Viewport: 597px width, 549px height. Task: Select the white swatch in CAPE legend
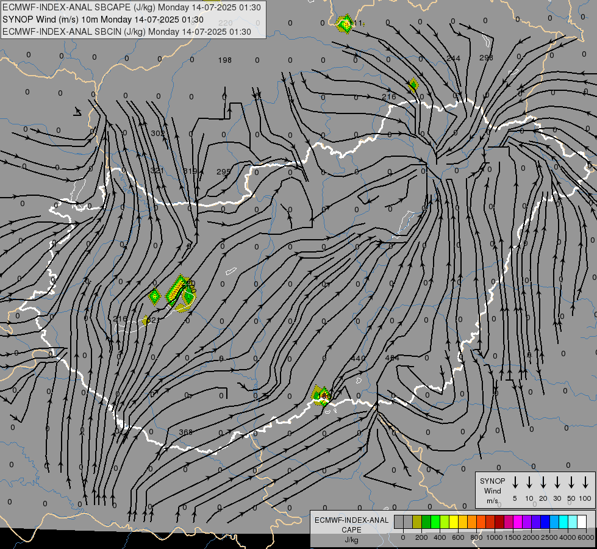click(581, 522)
